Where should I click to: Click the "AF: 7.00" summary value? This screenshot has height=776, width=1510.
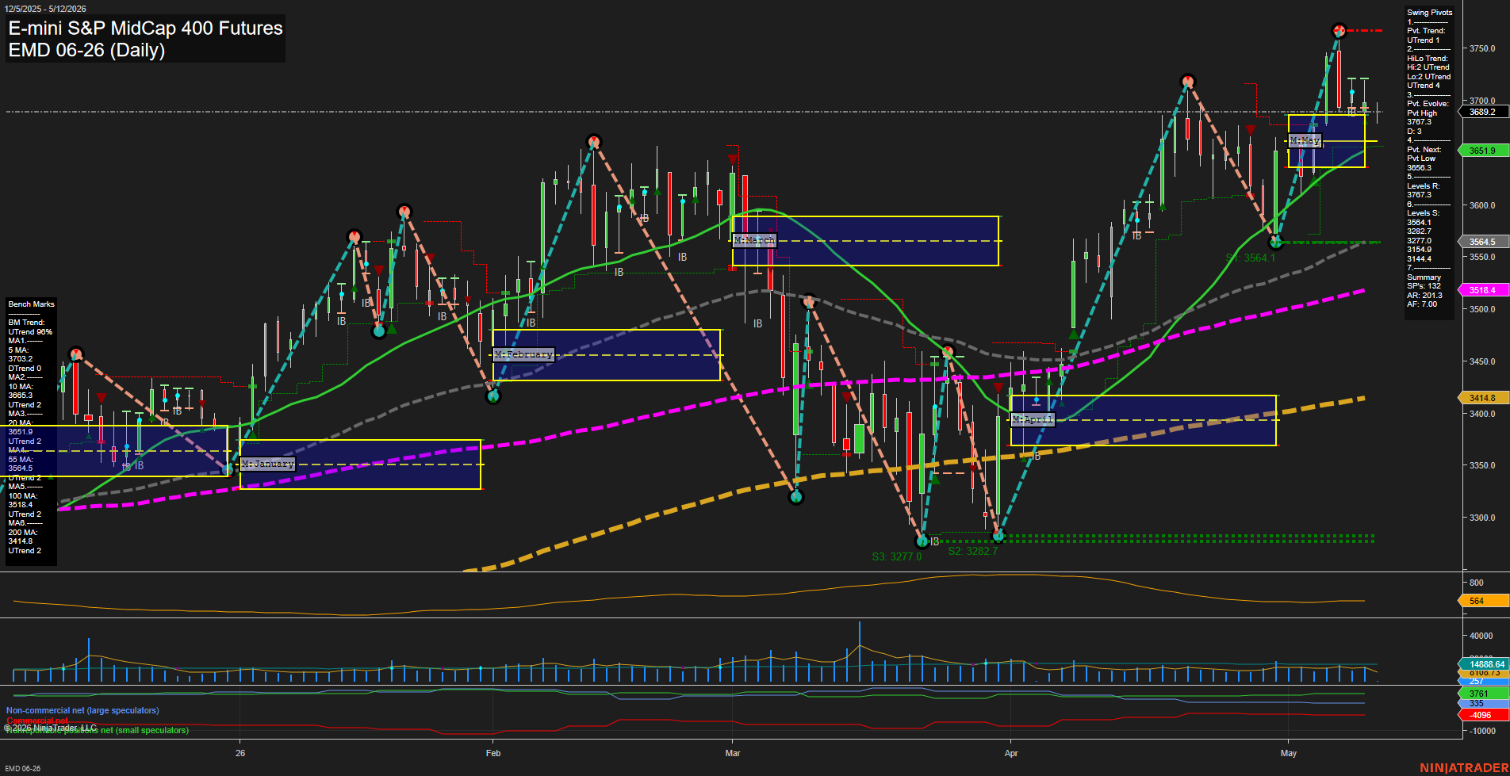coord(1422,304)
